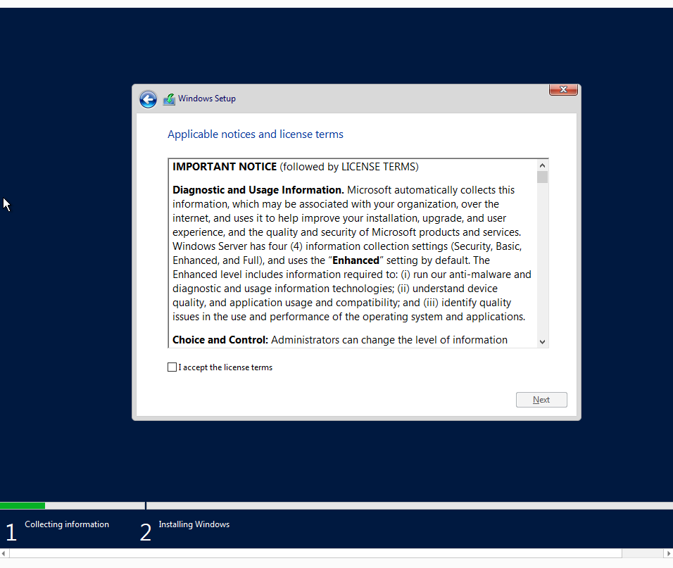Click the license text scrollbar thumb
Screen dimensions: 673x568
pyautogui.click(x=542, y=177)
